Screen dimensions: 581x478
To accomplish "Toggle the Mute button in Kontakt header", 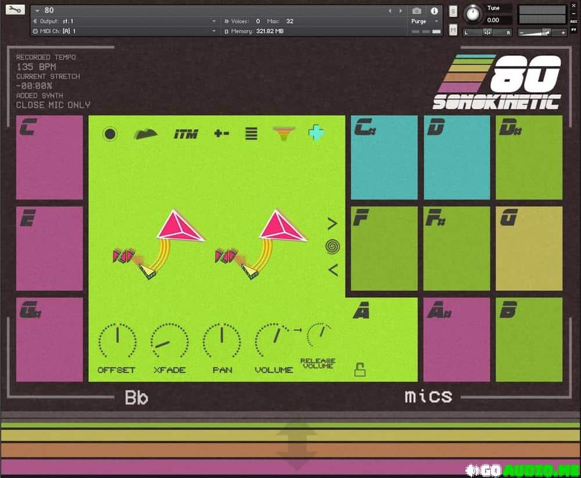I will click(x=453, y=30).
